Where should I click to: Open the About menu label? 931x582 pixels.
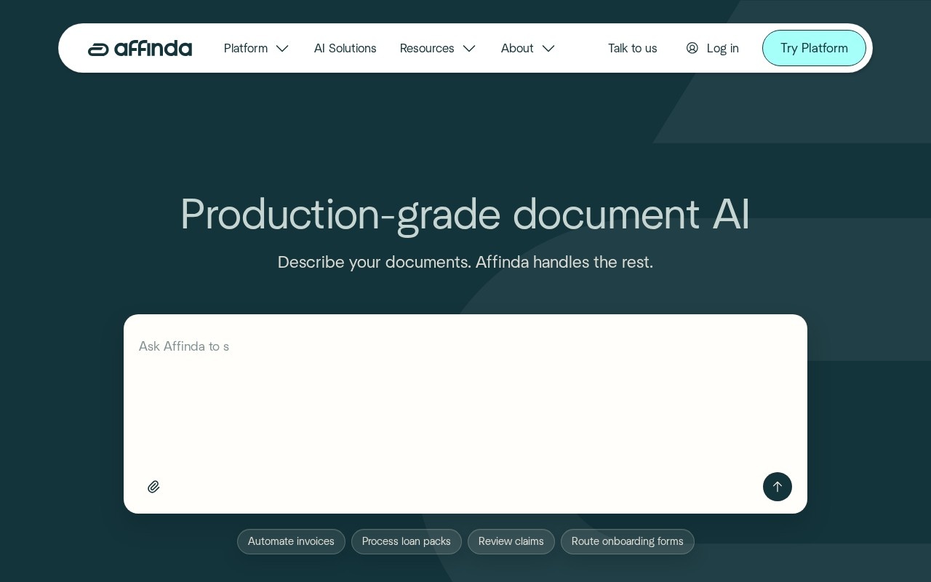(517, 48)
